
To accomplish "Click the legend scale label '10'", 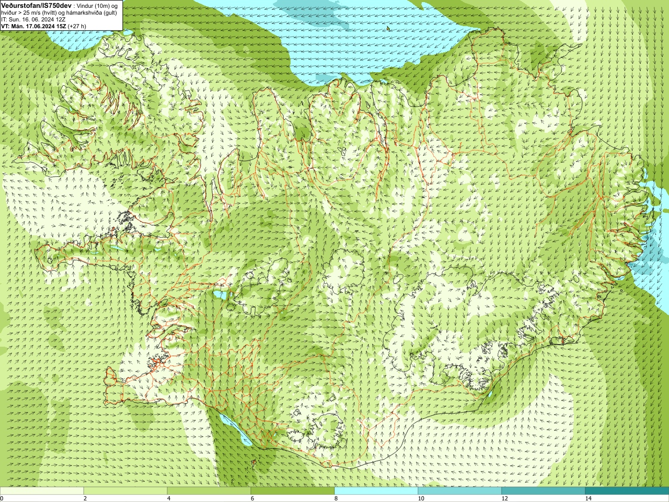I will tap(421, 498).
